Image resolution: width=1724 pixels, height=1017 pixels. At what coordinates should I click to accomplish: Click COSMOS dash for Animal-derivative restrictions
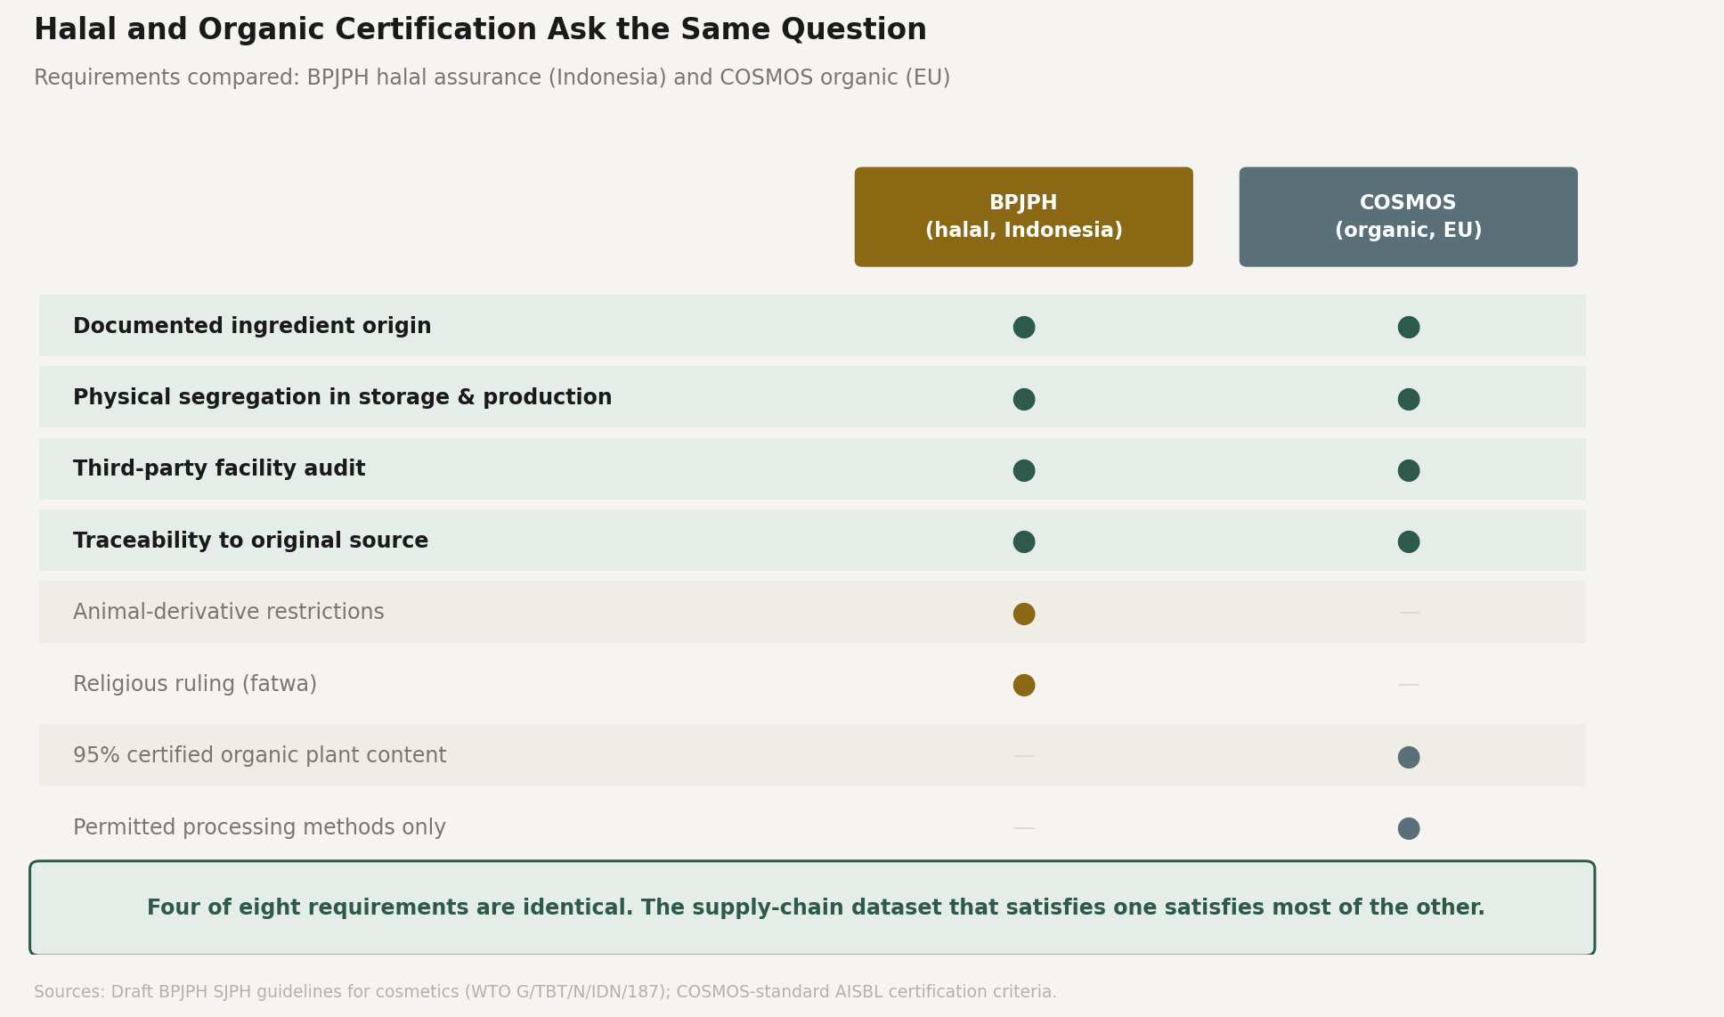1409,613
